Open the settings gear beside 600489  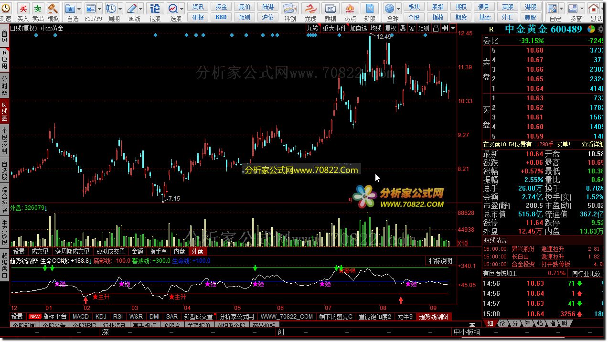[601, 29]
